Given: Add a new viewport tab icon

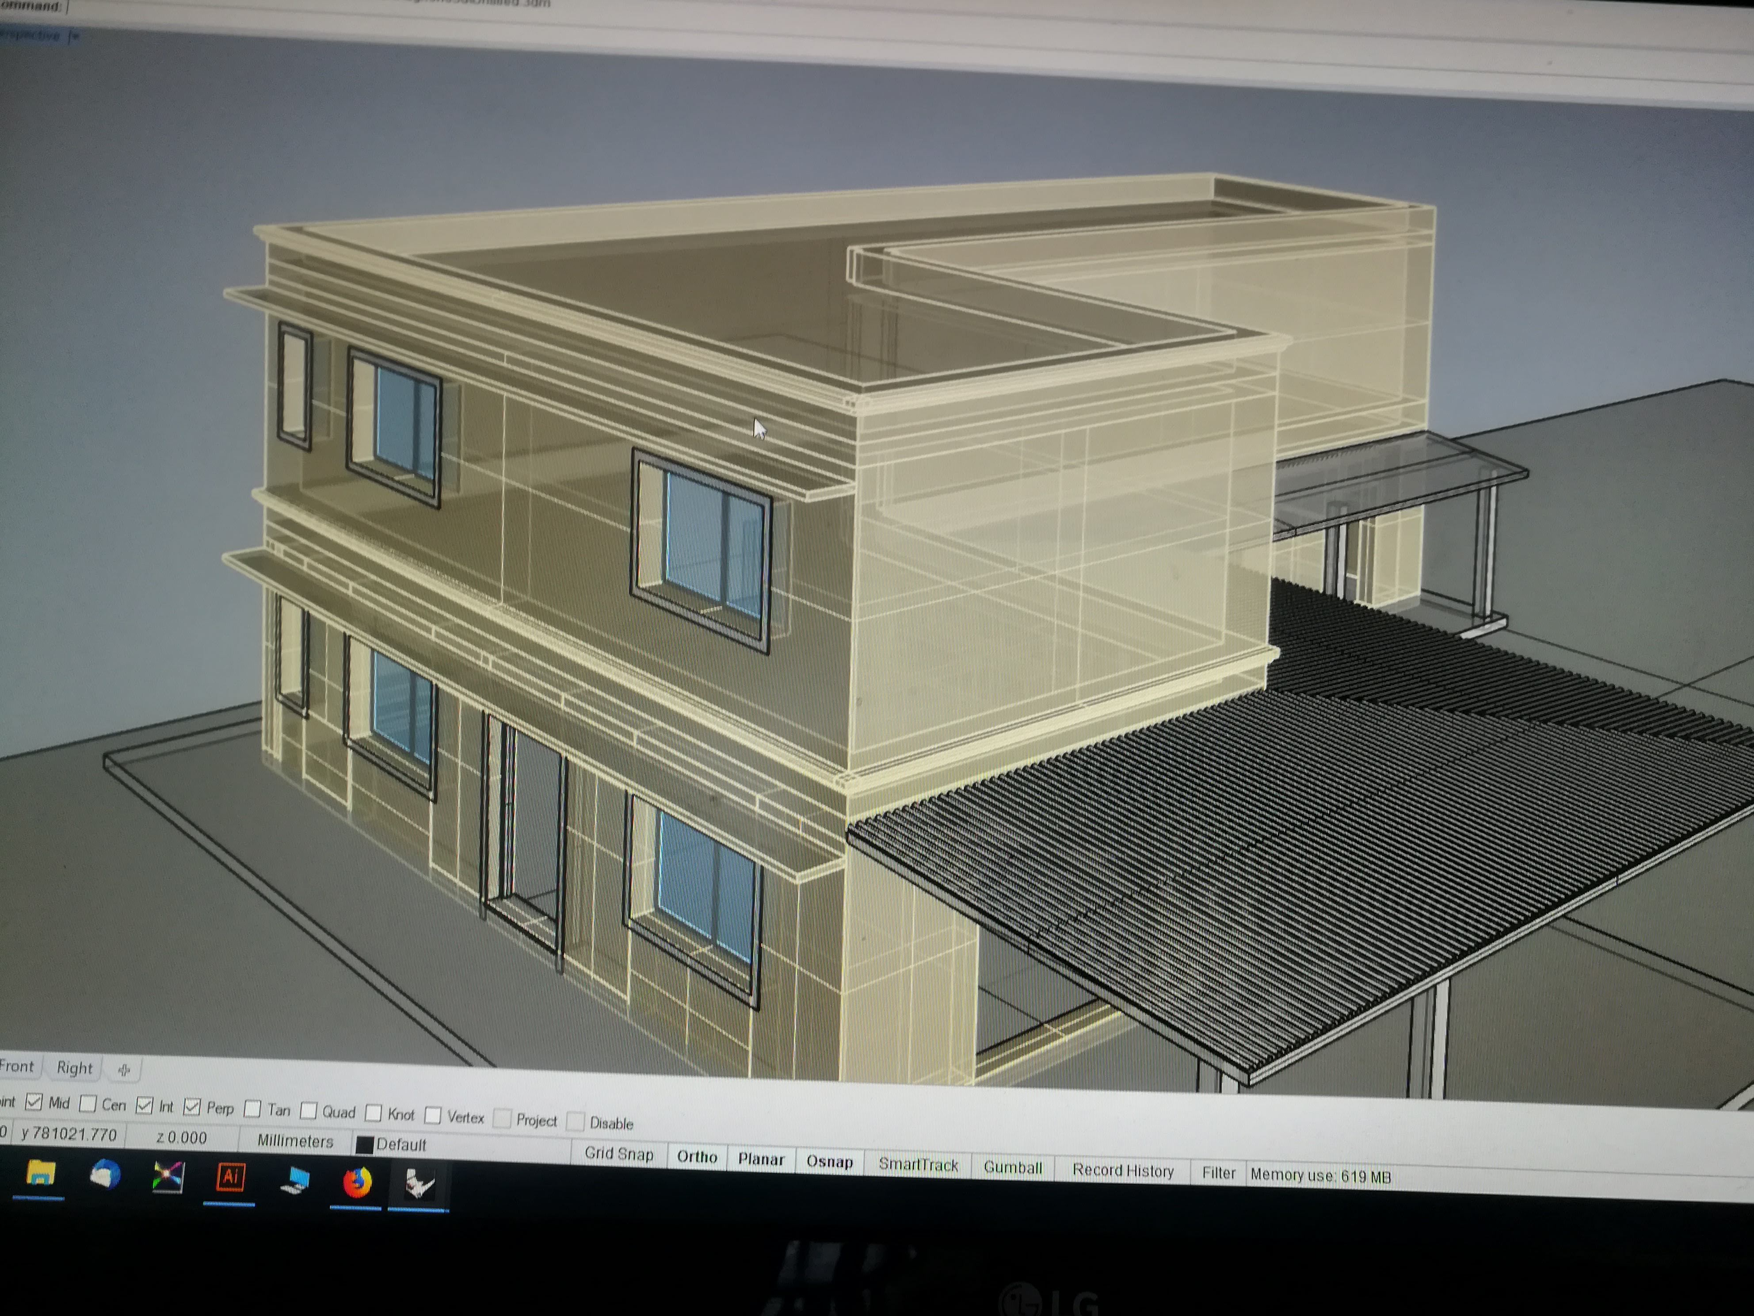Looking at the screenshot, I should click(x=124, y=1070).
